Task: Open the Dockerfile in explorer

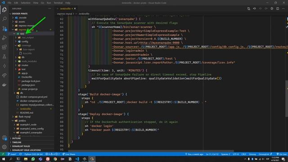Action: (x=27, y=77)
